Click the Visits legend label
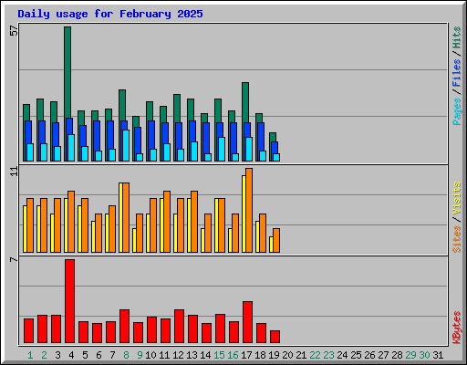 click(x=456, y=198)
